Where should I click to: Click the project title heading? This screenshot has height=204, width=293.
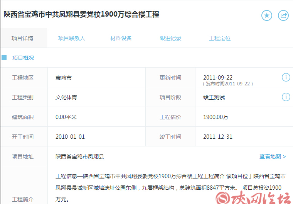(x=81, y=15)
